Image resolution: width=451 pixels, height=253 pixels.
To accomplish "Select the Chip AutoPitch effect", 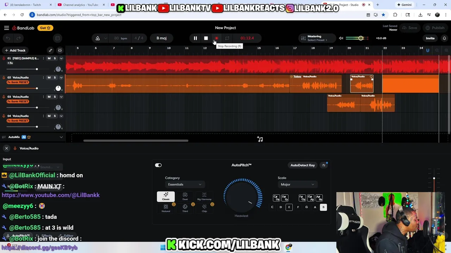I will (x=204, y=208).
